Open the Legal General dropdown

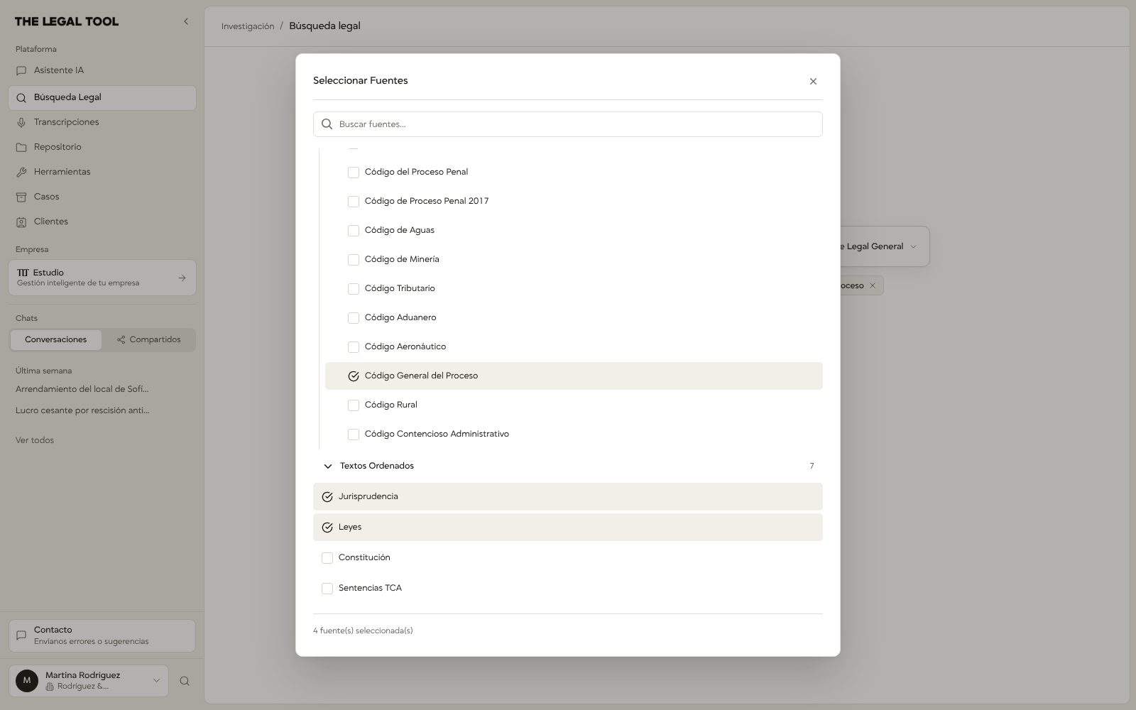click(880, 246)
